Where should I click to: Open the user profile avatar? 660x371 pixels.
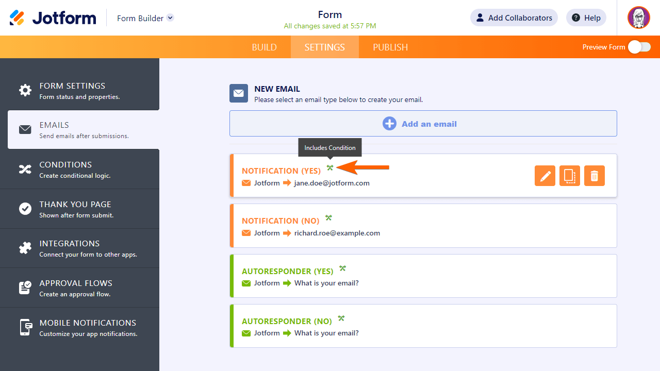638,18
